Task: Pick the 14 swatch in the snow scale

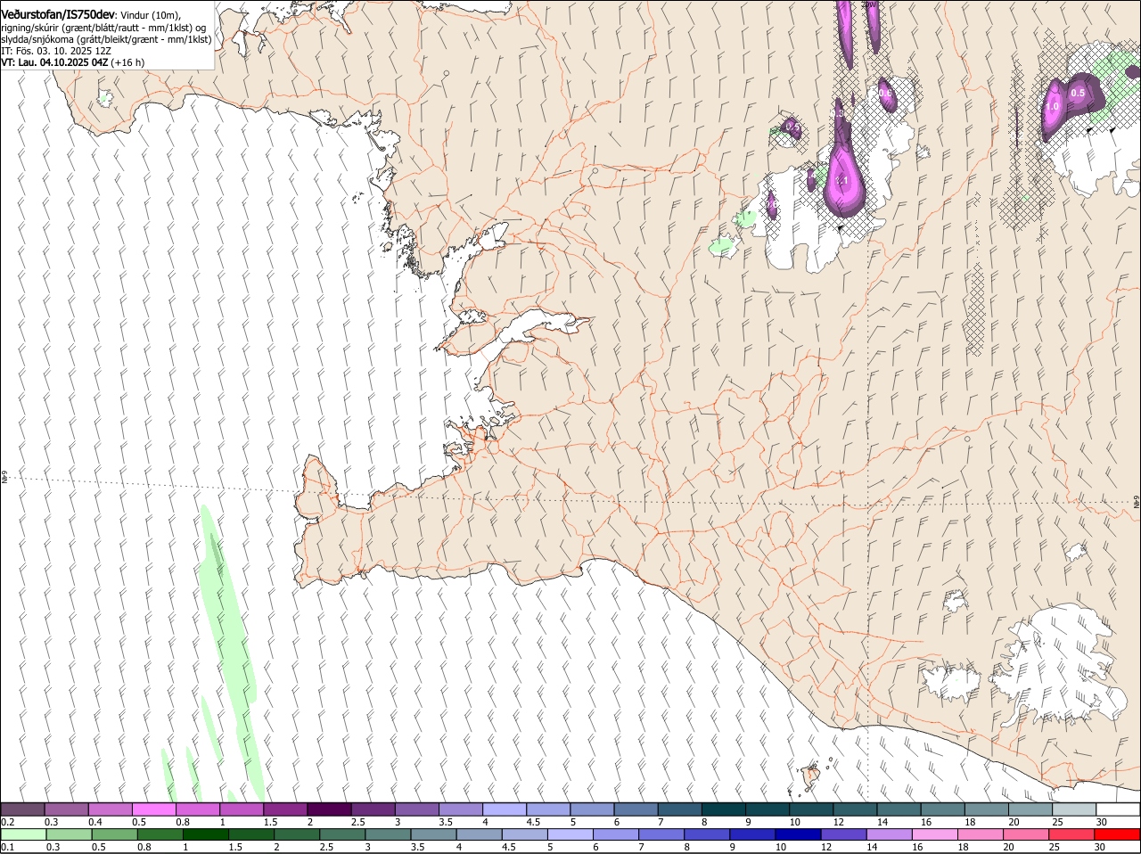Action: tap(899, 809)
